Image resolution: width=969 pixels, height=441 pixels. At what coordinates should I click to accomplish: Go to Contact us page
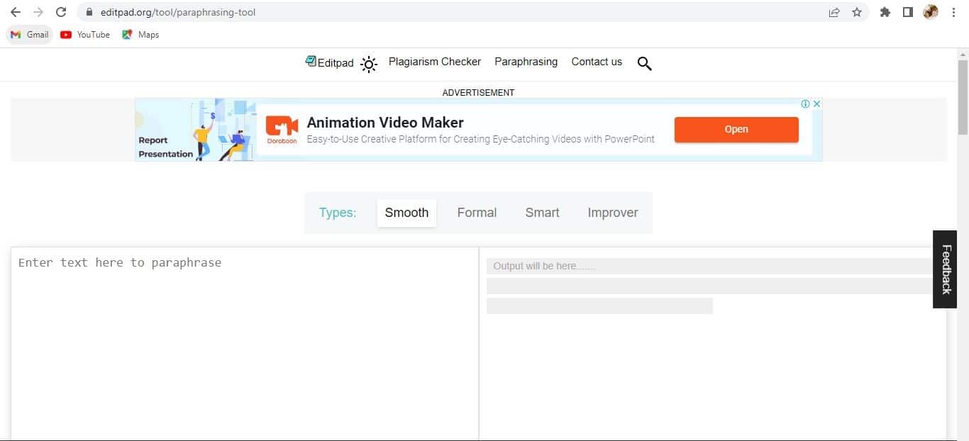[x=597, y=62]
